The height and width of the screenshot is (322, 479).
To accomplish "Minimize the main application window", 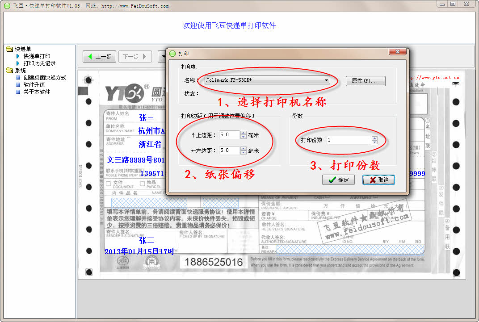I will point(442,4).
